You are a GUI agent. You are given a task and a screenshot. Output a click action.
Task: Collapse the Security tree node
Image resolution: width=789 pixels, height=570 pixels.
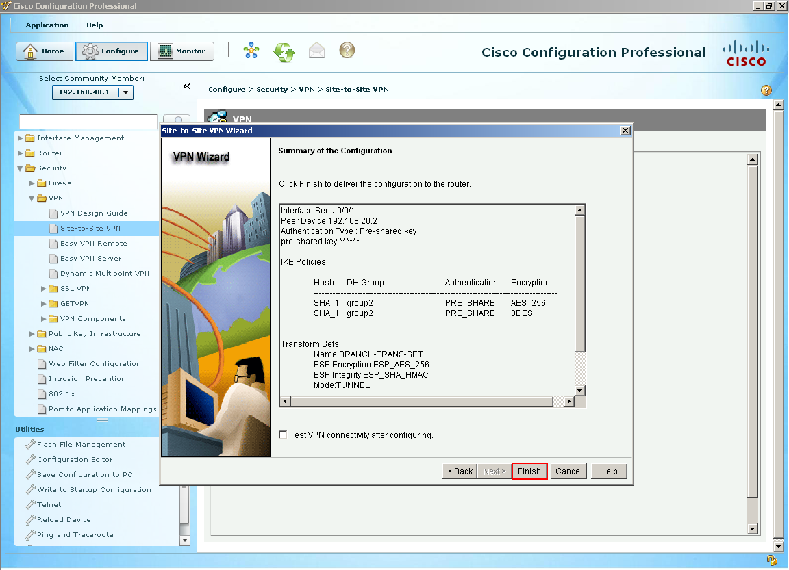click(x=20, y=168)
